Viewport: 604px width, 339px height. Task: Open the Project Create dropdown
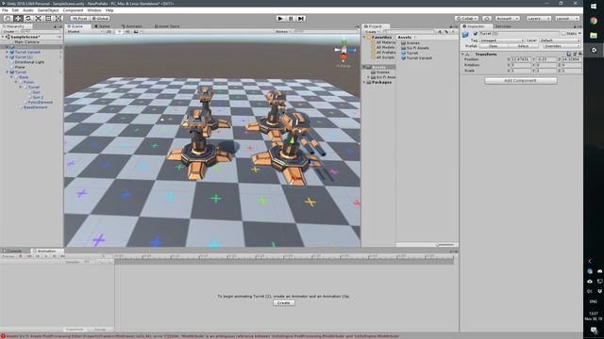point(371,31)
